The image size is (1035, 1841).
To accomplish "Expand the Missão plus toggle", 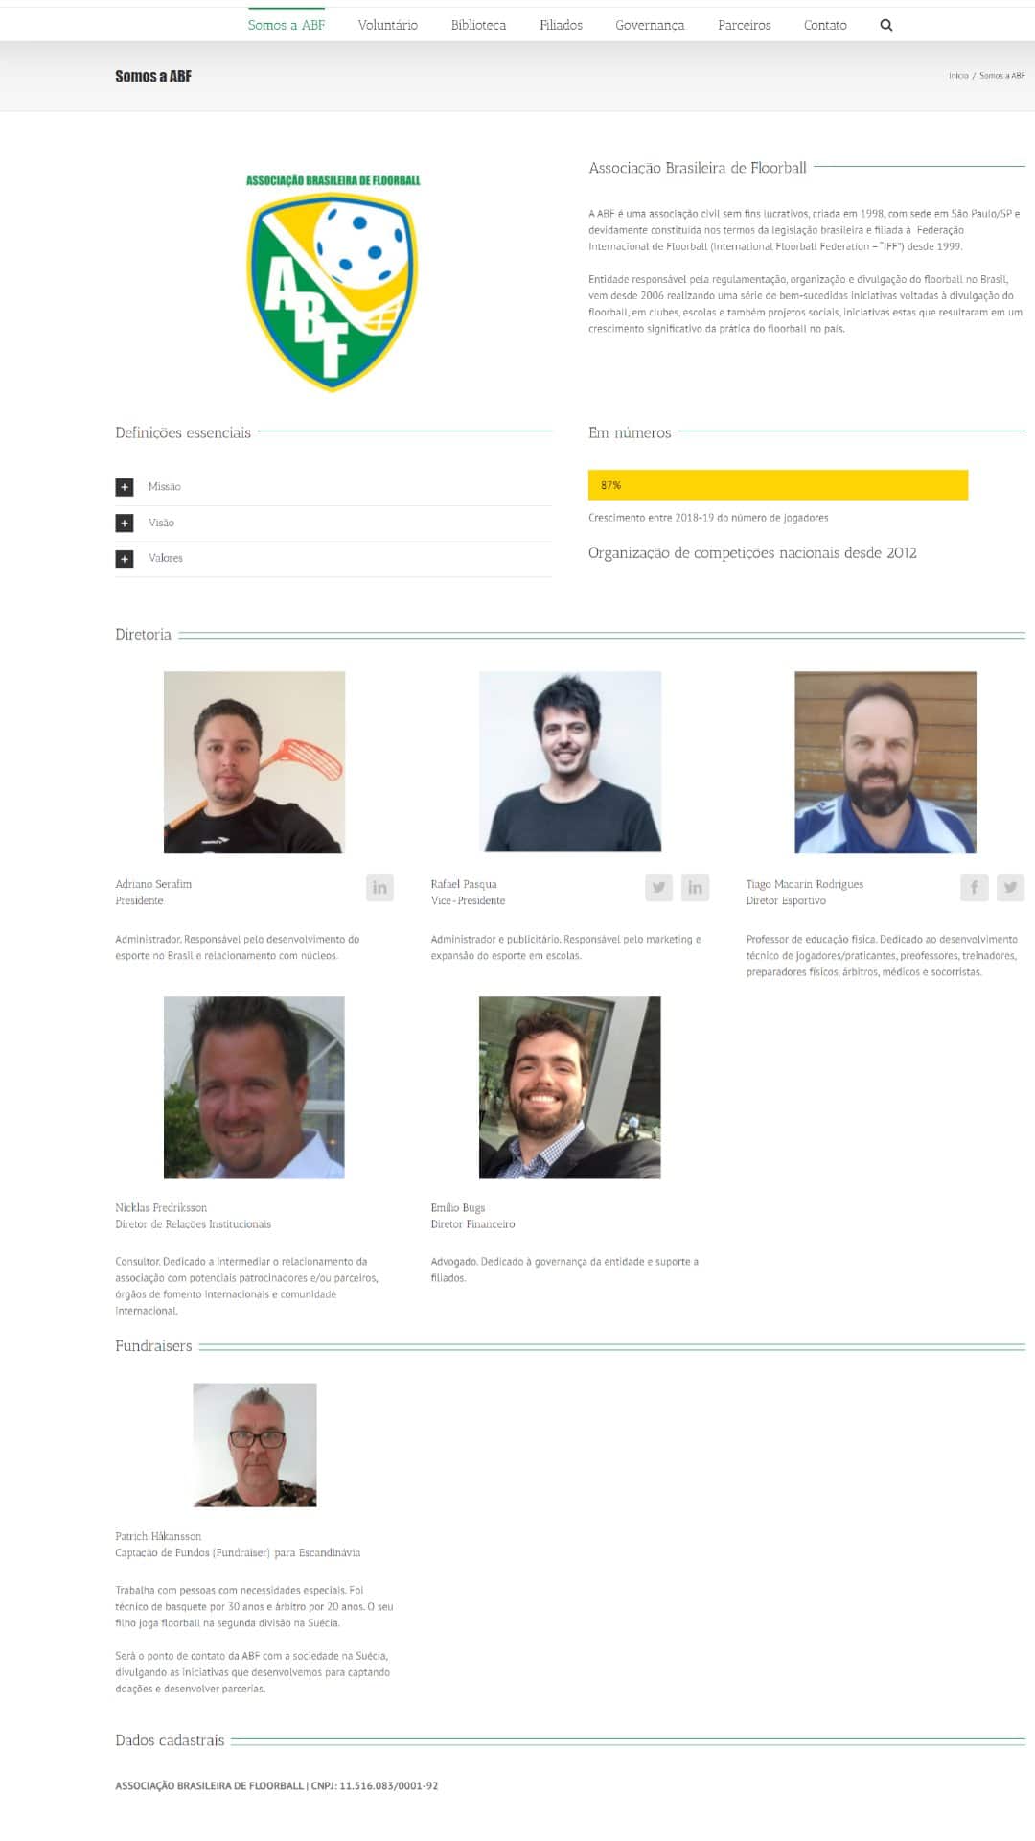I will click(x=125, y=487).
